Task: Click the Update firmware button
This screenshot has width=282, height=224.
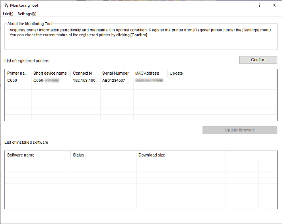Action: pyautogui.click(x=239, y=130)
